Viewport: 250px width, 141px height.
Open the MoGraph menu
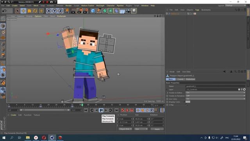pos(100,5)
